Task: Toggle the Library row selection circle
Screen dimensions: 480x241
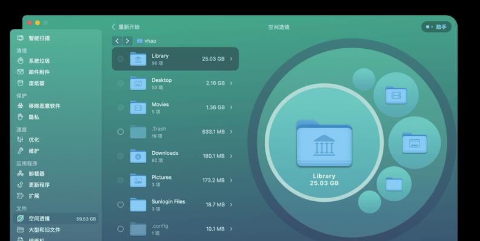Action: (121, 58)
